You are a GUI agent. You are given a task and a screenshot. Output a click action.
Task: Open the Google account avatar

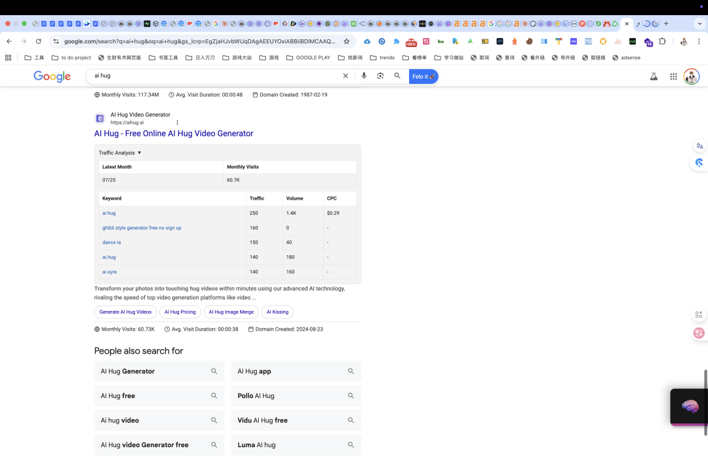692,76
